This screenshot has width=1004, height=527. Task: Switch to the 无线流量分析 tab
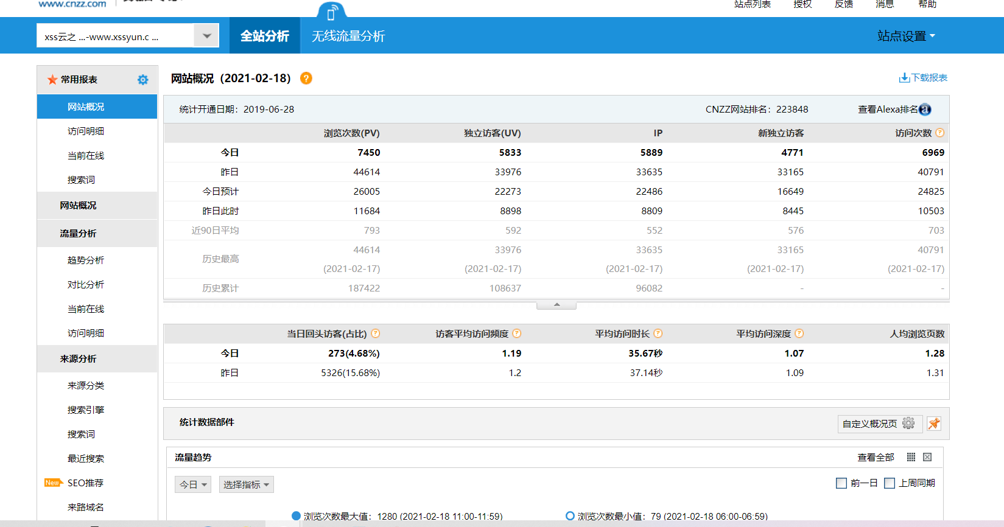click(x=348, y=36)
